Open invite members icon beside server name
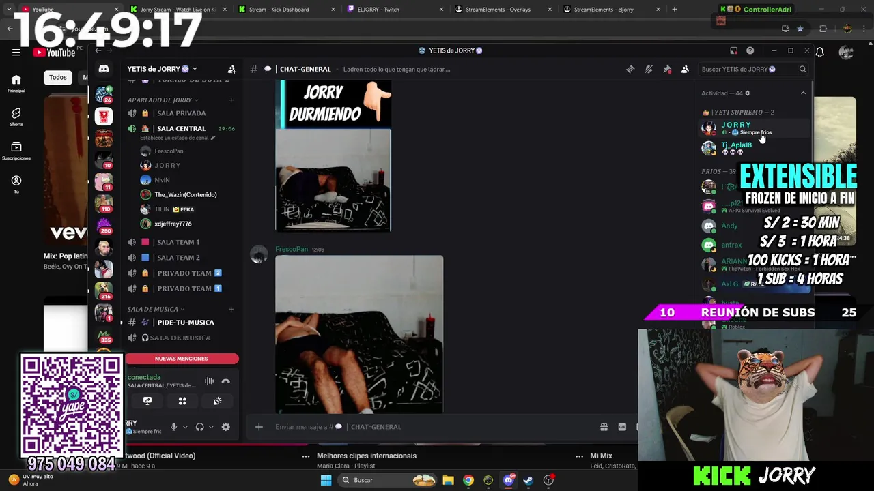This screenshot has width=874, height=491. pos(231,69)
